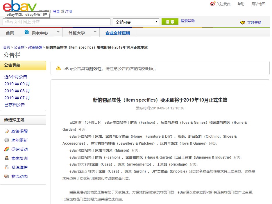The width and height of the screenshot is (272, 204).
Task: Click the rainbow icon beside 促销活动
Action: (x=7, y=149)
